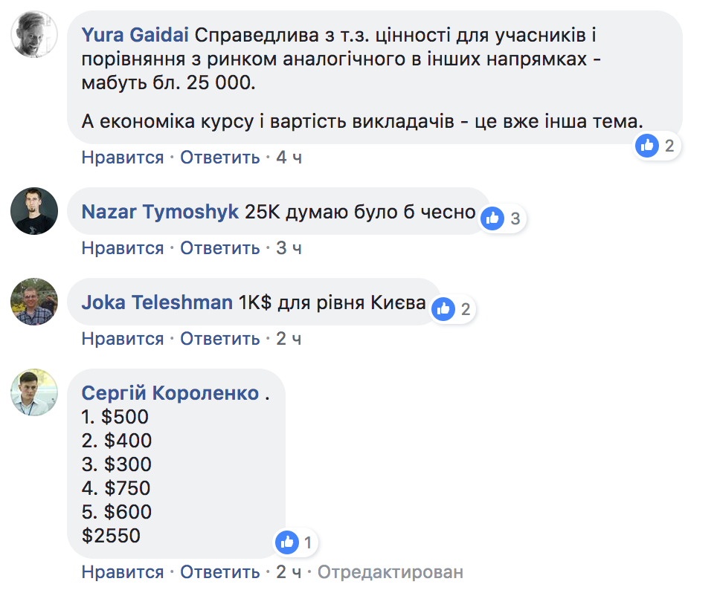Open Nazar Tymoshyk's avatar photo

click(34, 211)
